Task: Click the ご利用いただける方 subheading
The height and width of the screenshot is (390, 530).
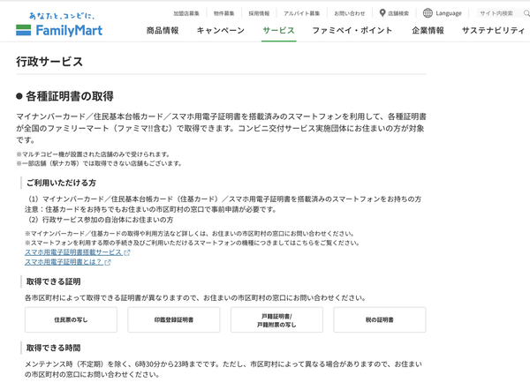Action: point(61,183)
